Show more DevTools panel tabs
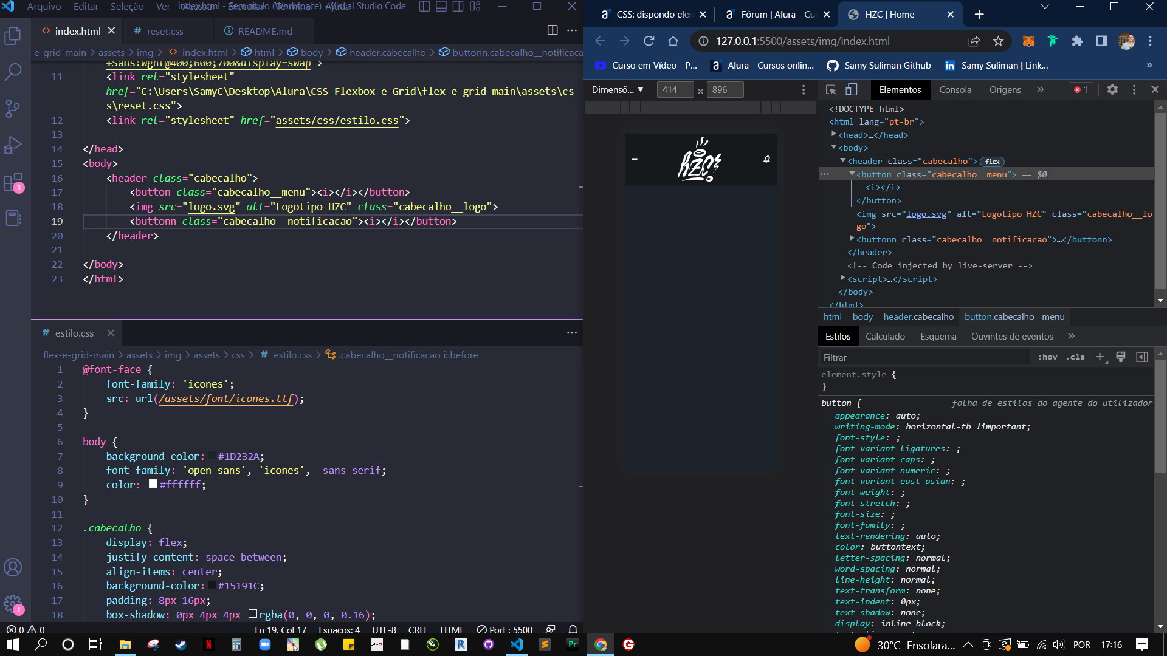This screenshot has height=656, width=1167. click(x=1041, y=90)
